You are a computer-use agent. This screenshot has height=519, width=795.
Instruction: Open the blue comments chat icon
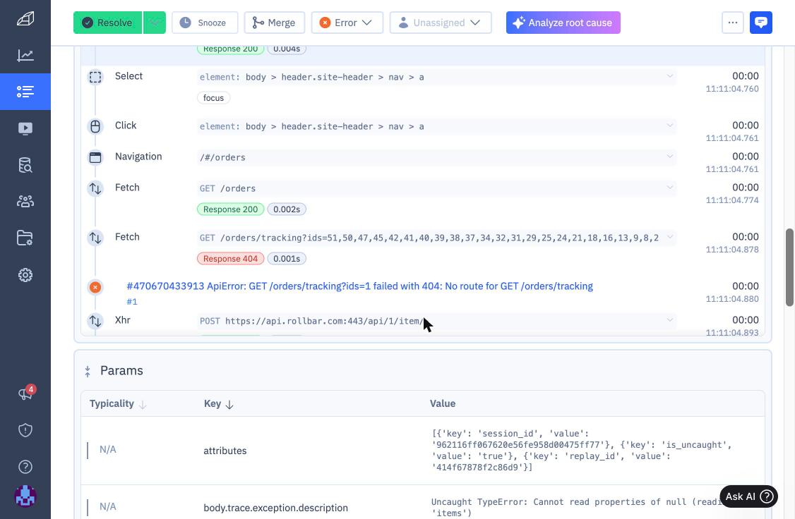(761, 23)
